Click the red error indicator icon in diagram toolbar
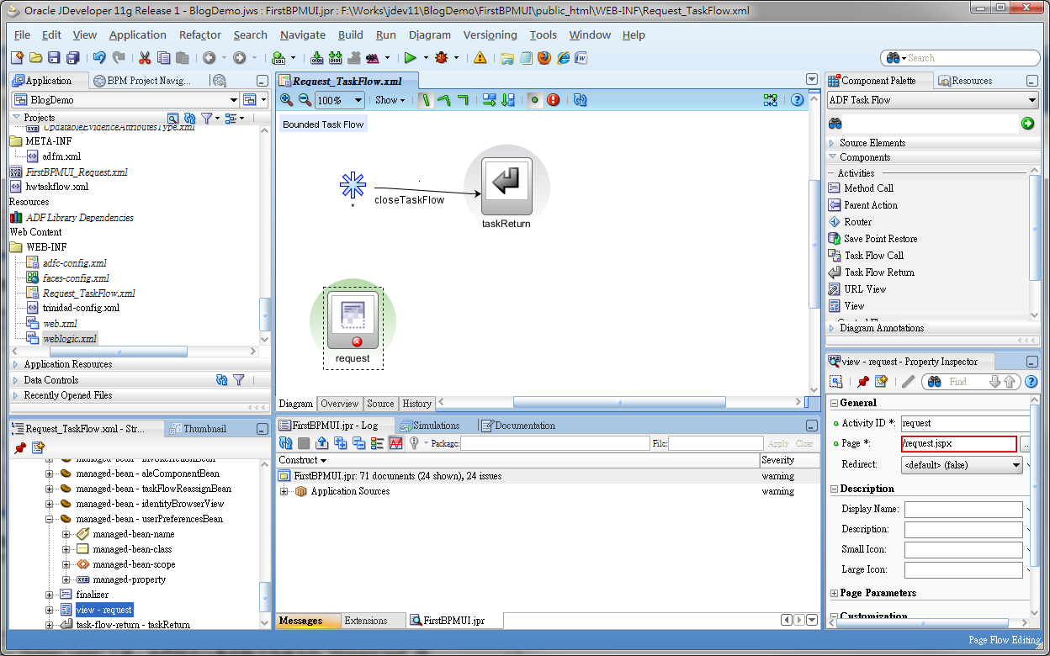1050x656 pixels. (553, 99)
